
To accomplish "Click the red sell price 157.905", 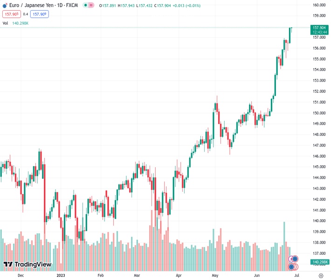I will (x=10, y=14).
